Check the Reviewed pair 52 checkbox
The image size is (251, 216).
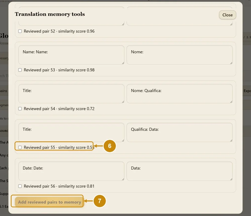click(x=20, y=31)
